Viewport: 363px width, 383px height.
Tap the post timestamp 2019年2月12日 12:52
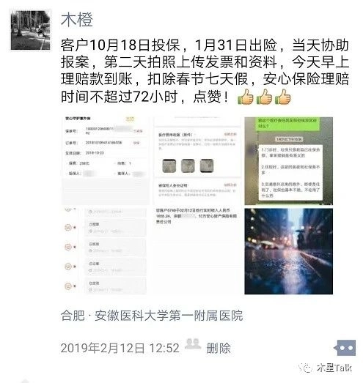point(120,348)
